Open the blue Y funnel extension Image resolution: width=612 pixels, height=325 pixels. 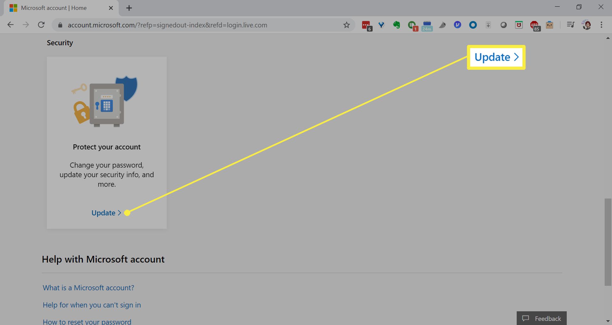tap(381, 25)
